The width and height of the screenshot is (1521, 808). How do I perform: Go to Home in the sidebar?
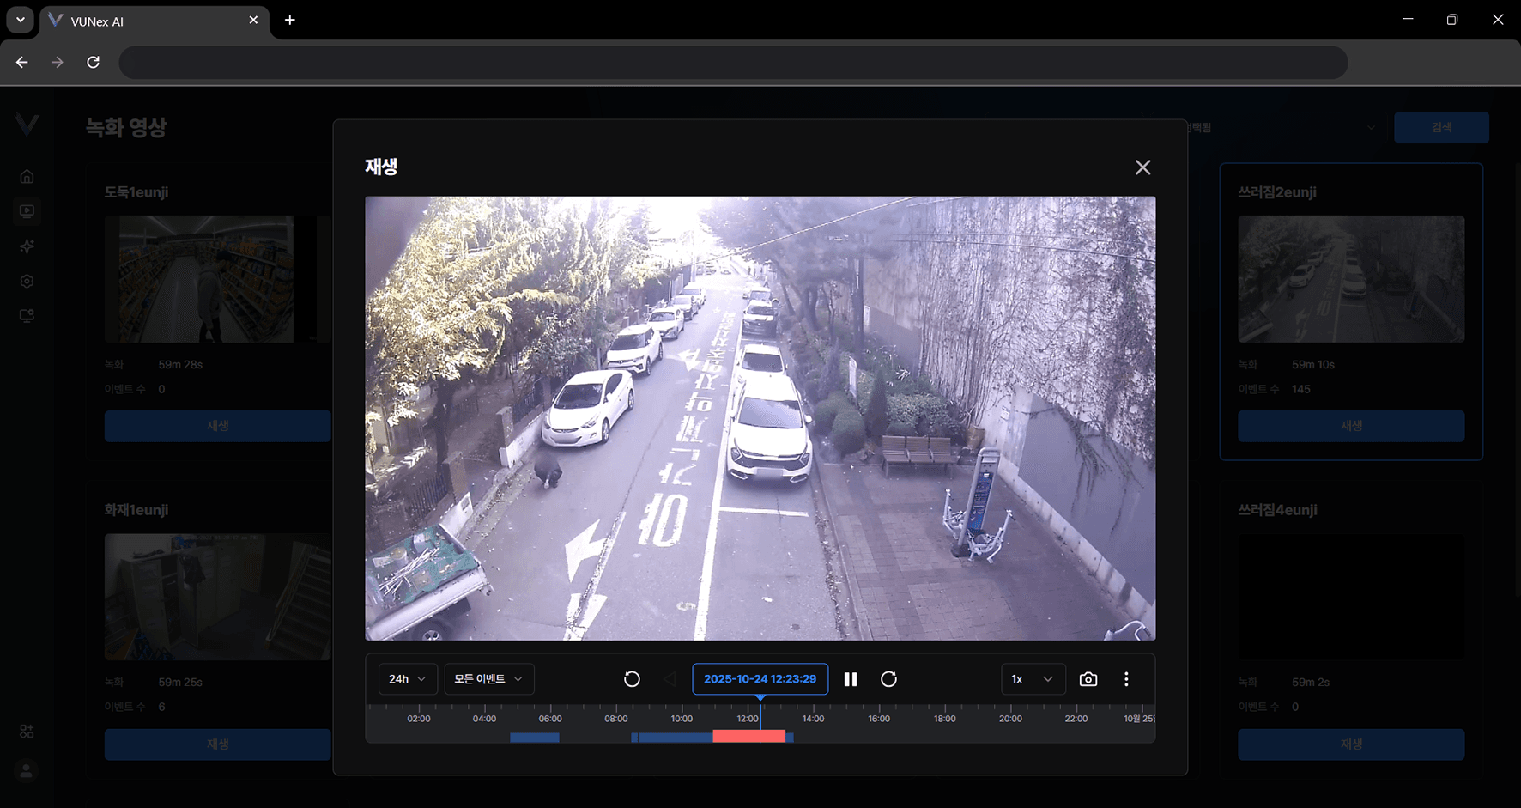[x=27, y=177]
